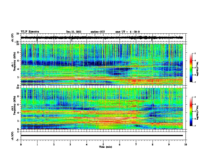Click the ch.2 color bar "log(PSD)" label
The width and height of the screenshot is (209, 162).
tap(198, 112)
